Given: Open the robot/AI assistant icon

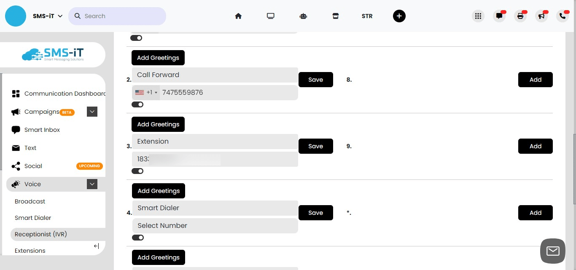Looking at the screenshot, I should pyautogui.click(x=303, y=16).
